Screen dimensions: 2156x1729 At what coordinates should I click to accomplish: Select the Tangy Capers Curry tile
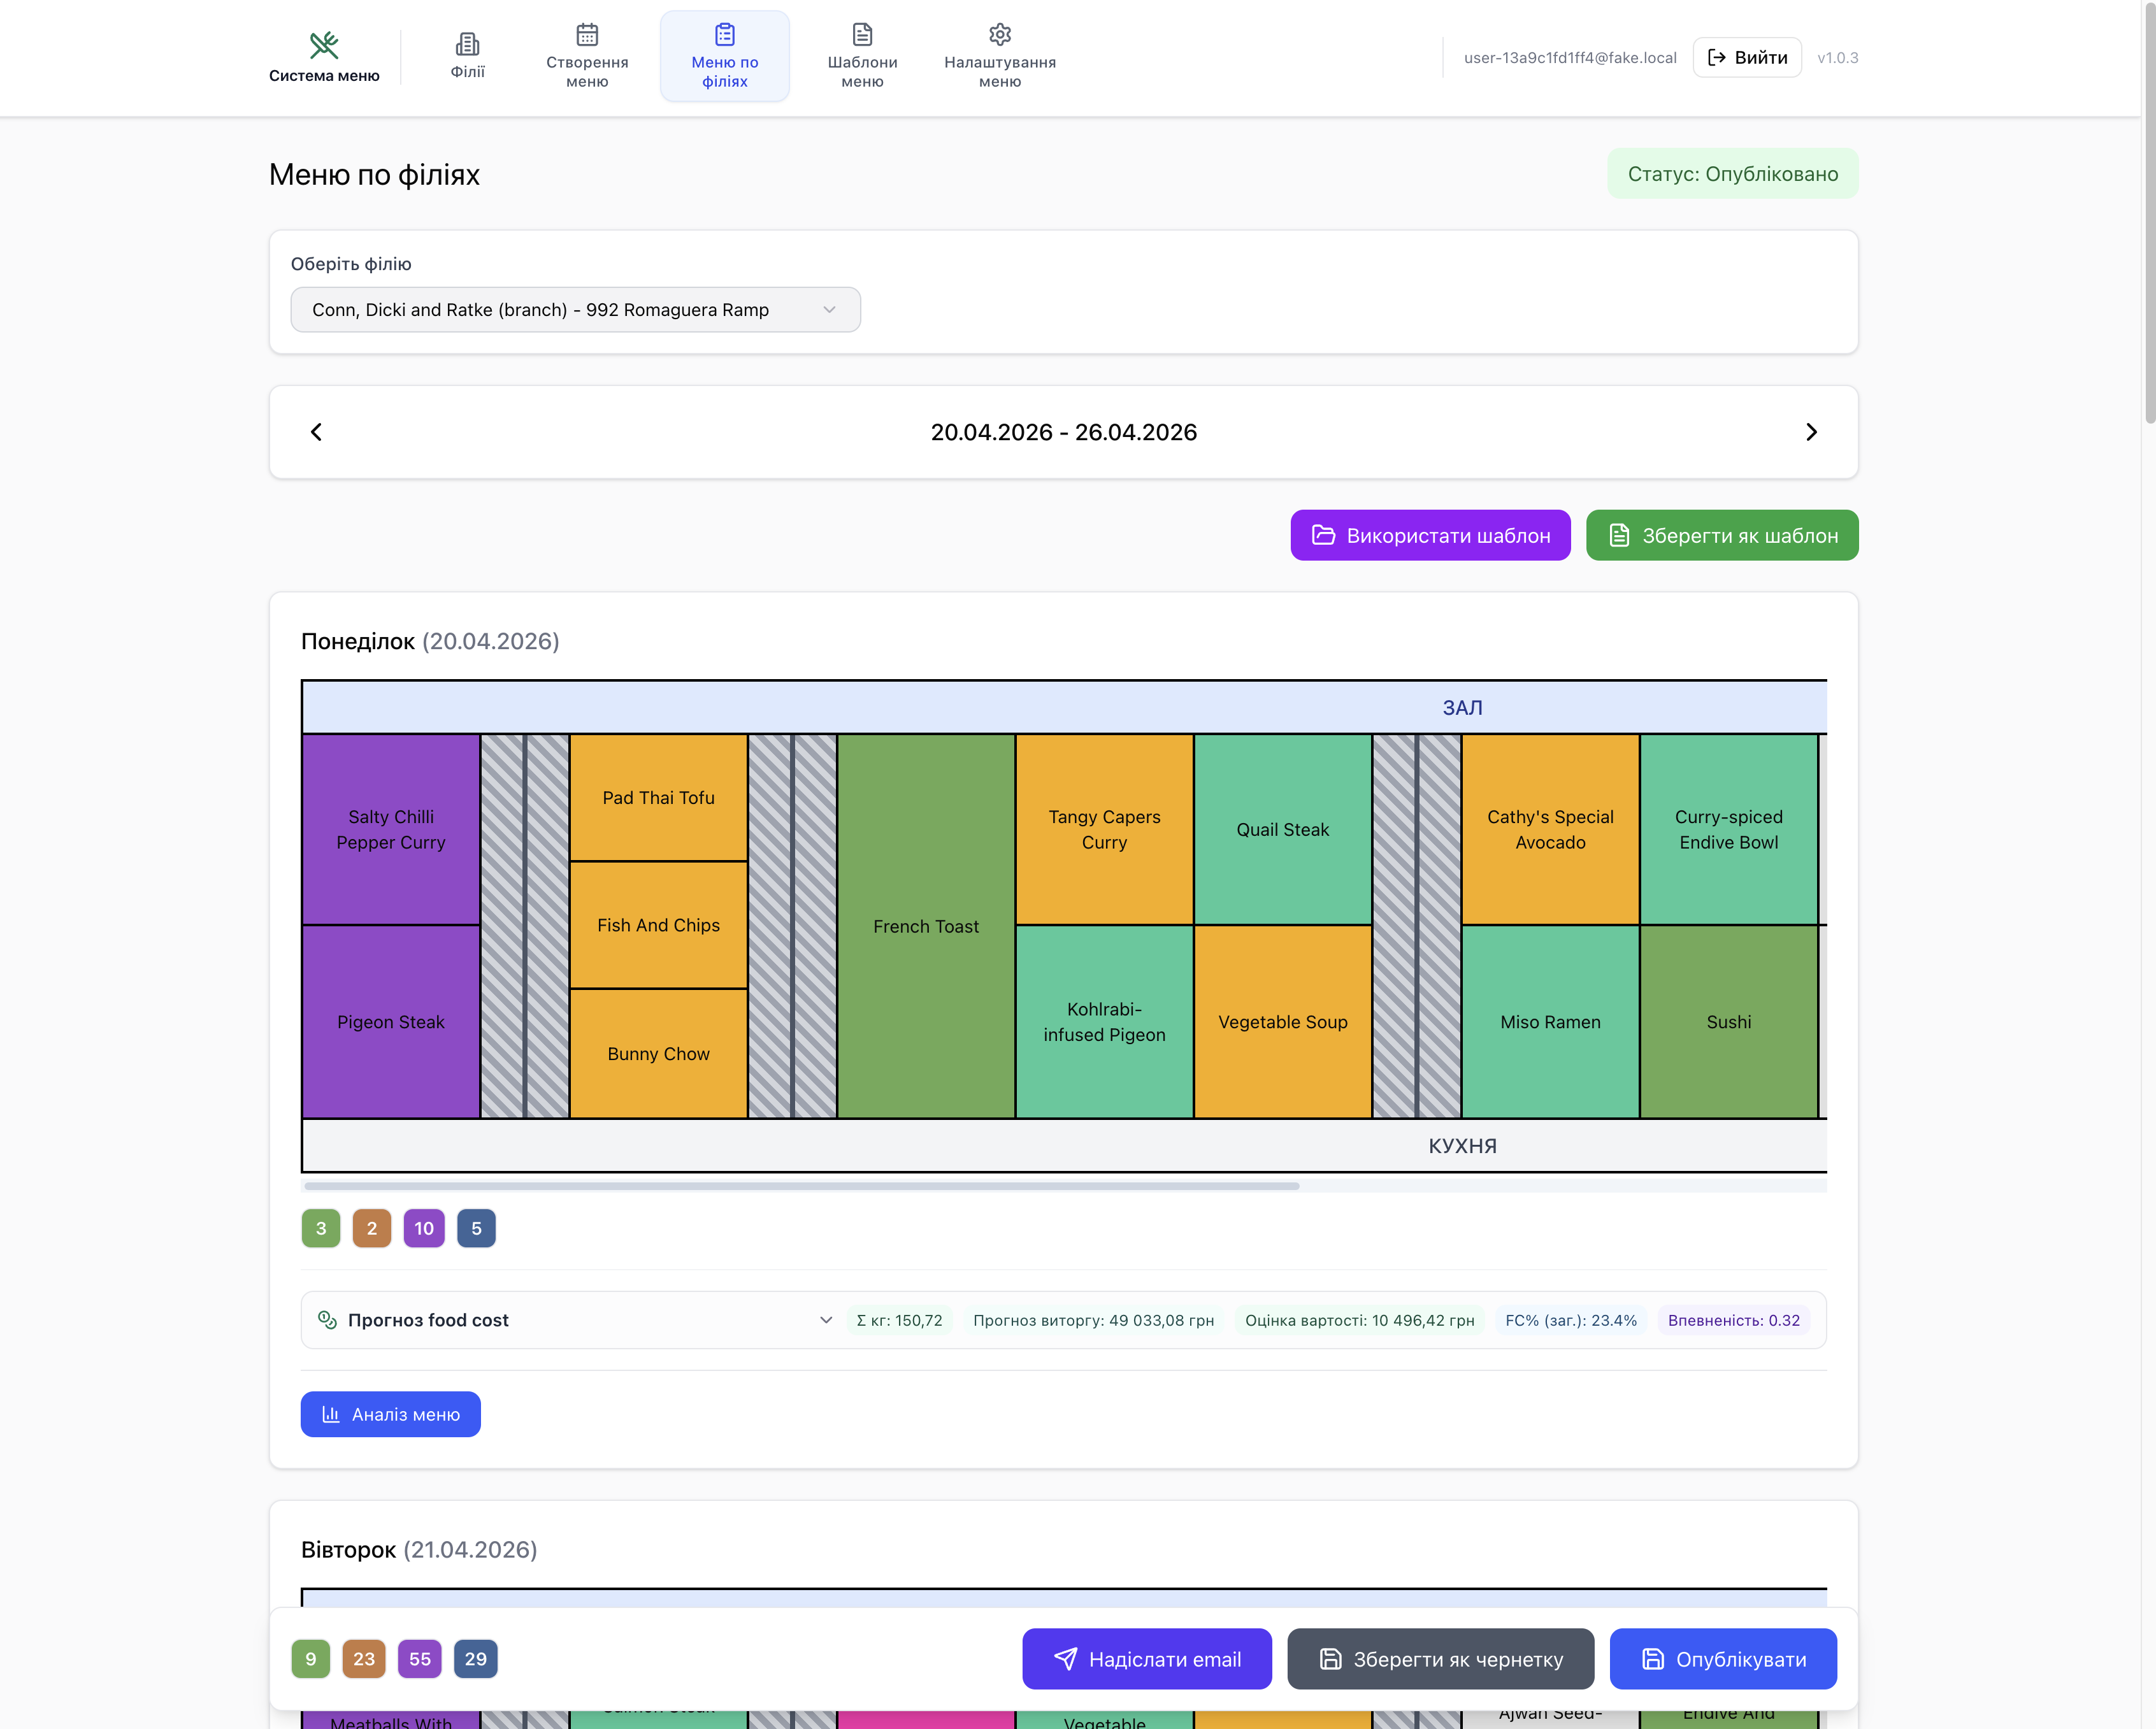pyautogui.click(x=1104, y=829)
